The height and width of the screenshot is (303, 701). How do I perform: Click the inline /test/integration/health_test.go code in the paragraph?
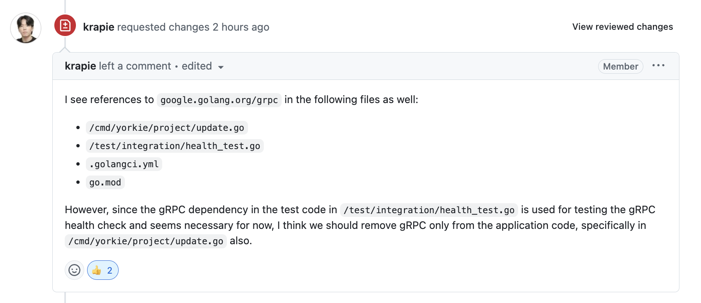click(429, 210)
